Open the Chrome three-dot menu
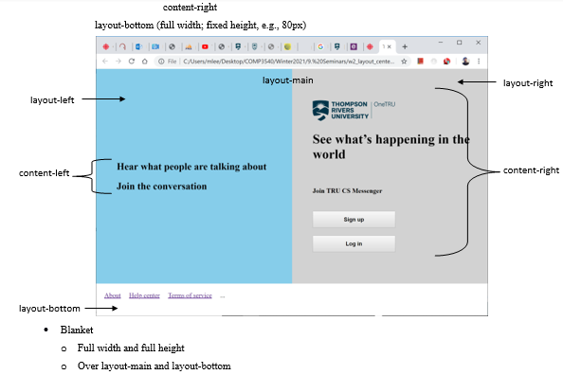Screen dimensions: 563x375 coord(479,62)
